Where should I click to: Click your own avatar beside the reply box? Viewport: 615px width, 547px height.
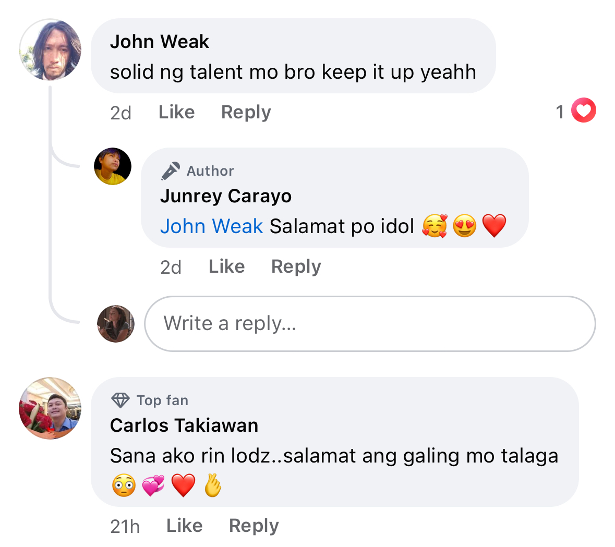pos(116,324)
